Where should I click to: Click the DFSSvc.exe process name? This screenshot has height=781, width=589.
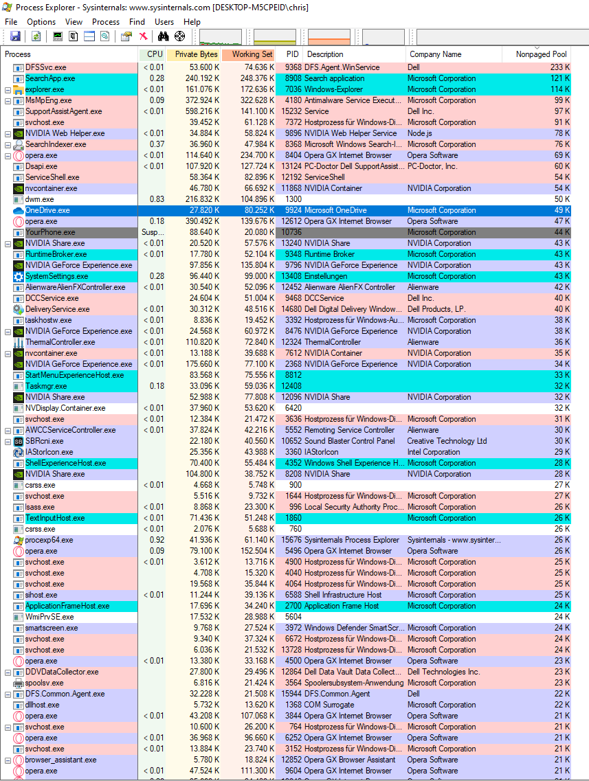coord(46,68)
